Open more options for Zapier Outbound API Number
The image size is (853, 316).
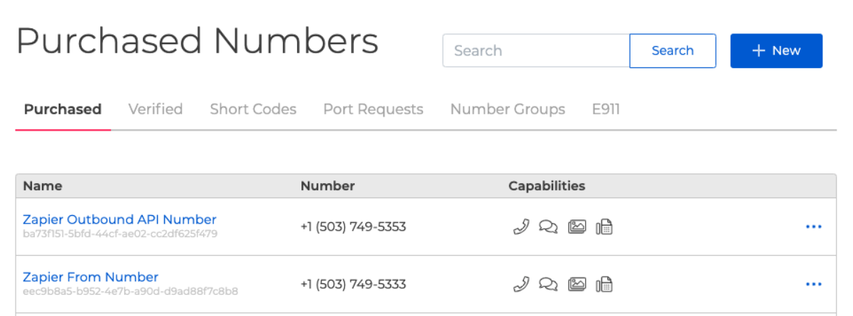[813, 227]
